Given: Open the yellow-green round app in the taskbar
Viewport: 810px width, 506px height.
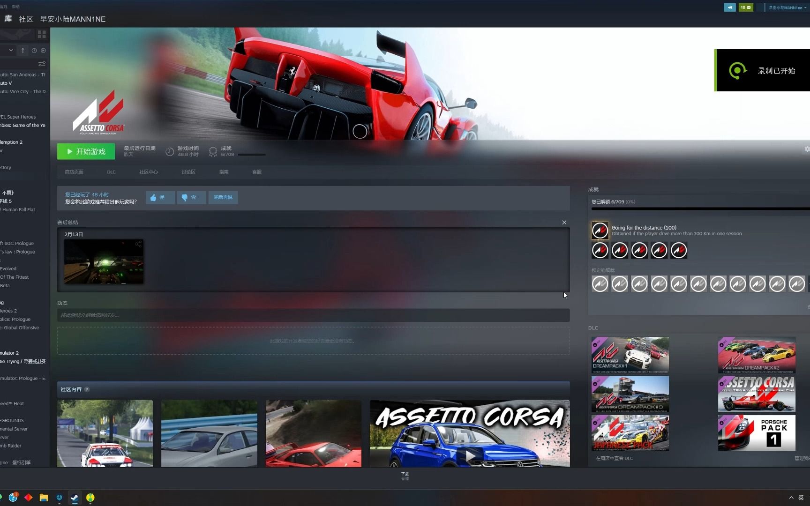Looking at the screenshot, I should coord(90,498).
